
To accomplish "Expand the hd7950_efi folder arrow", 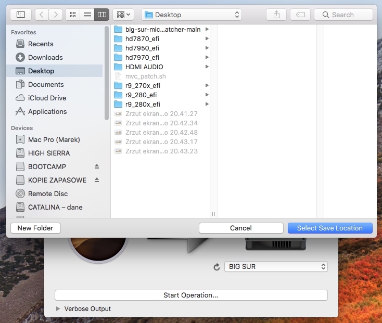I will (x=207, y=48).
